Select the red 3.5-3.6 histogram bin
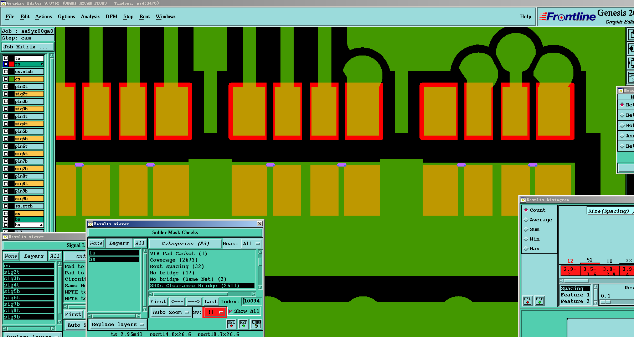This screenshot has width=634, height=337. tap(590, 271)
